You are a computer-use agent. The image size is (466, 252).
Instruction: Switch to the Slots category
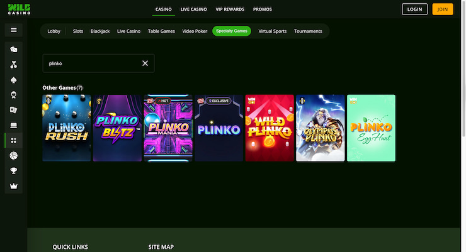[x=78, y=31]
